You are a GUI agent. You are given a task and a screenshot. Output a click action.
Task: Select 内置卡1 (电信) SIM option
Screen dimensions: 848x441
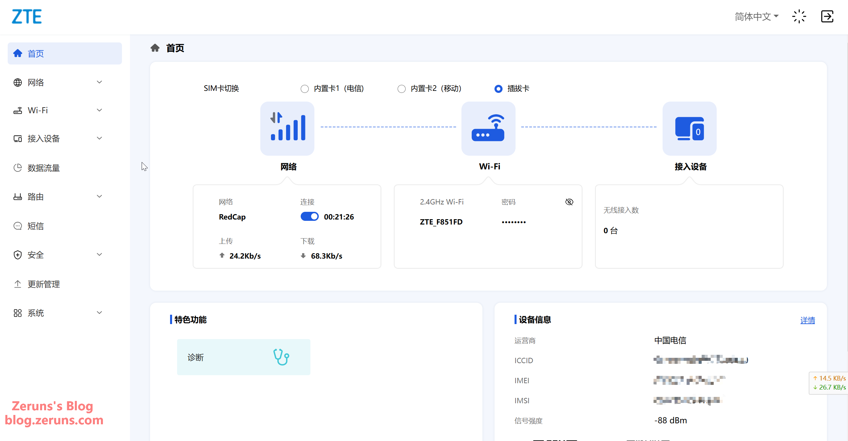pos(305,89)
